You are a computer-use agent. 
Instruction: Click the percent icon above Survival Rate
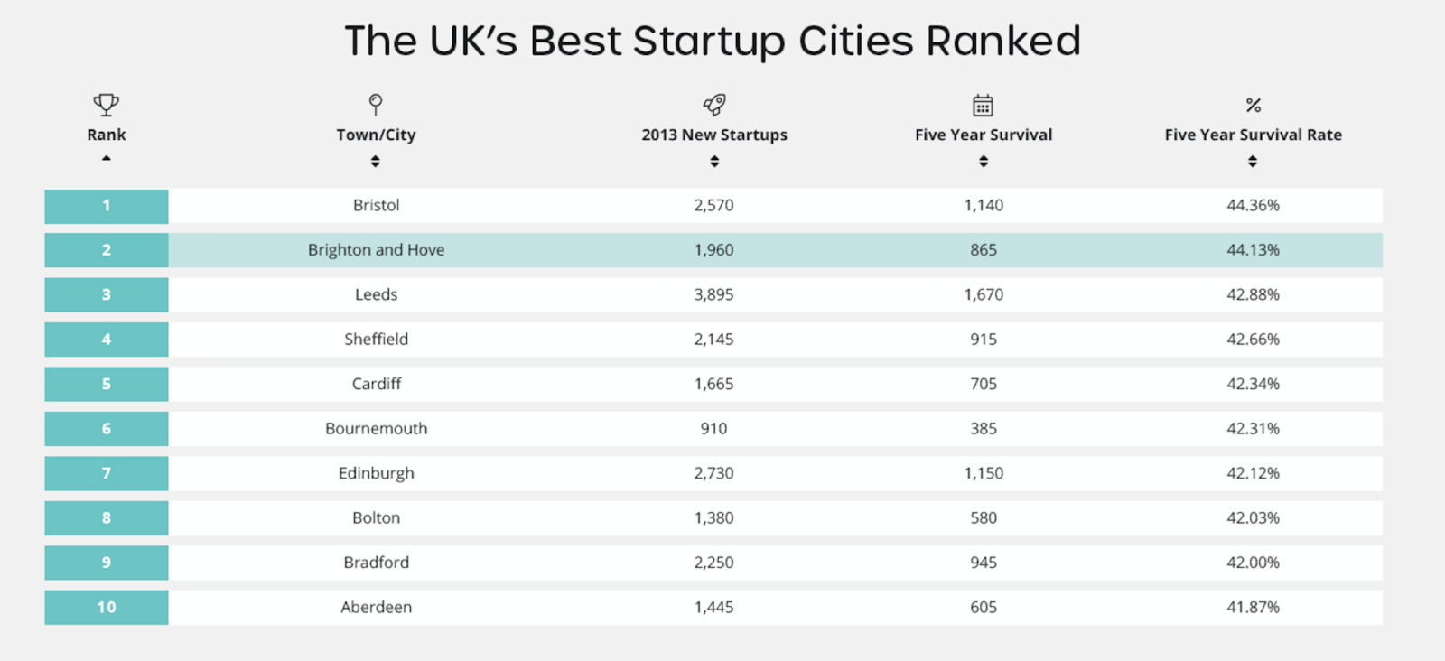click(1253, 106)
